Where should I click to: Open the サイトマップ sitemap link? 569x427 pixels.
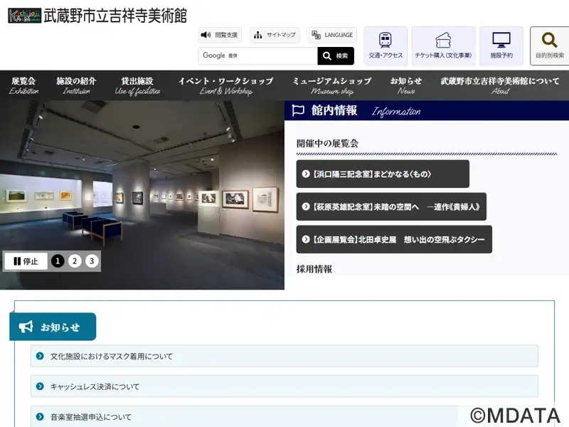coord(275,35)
